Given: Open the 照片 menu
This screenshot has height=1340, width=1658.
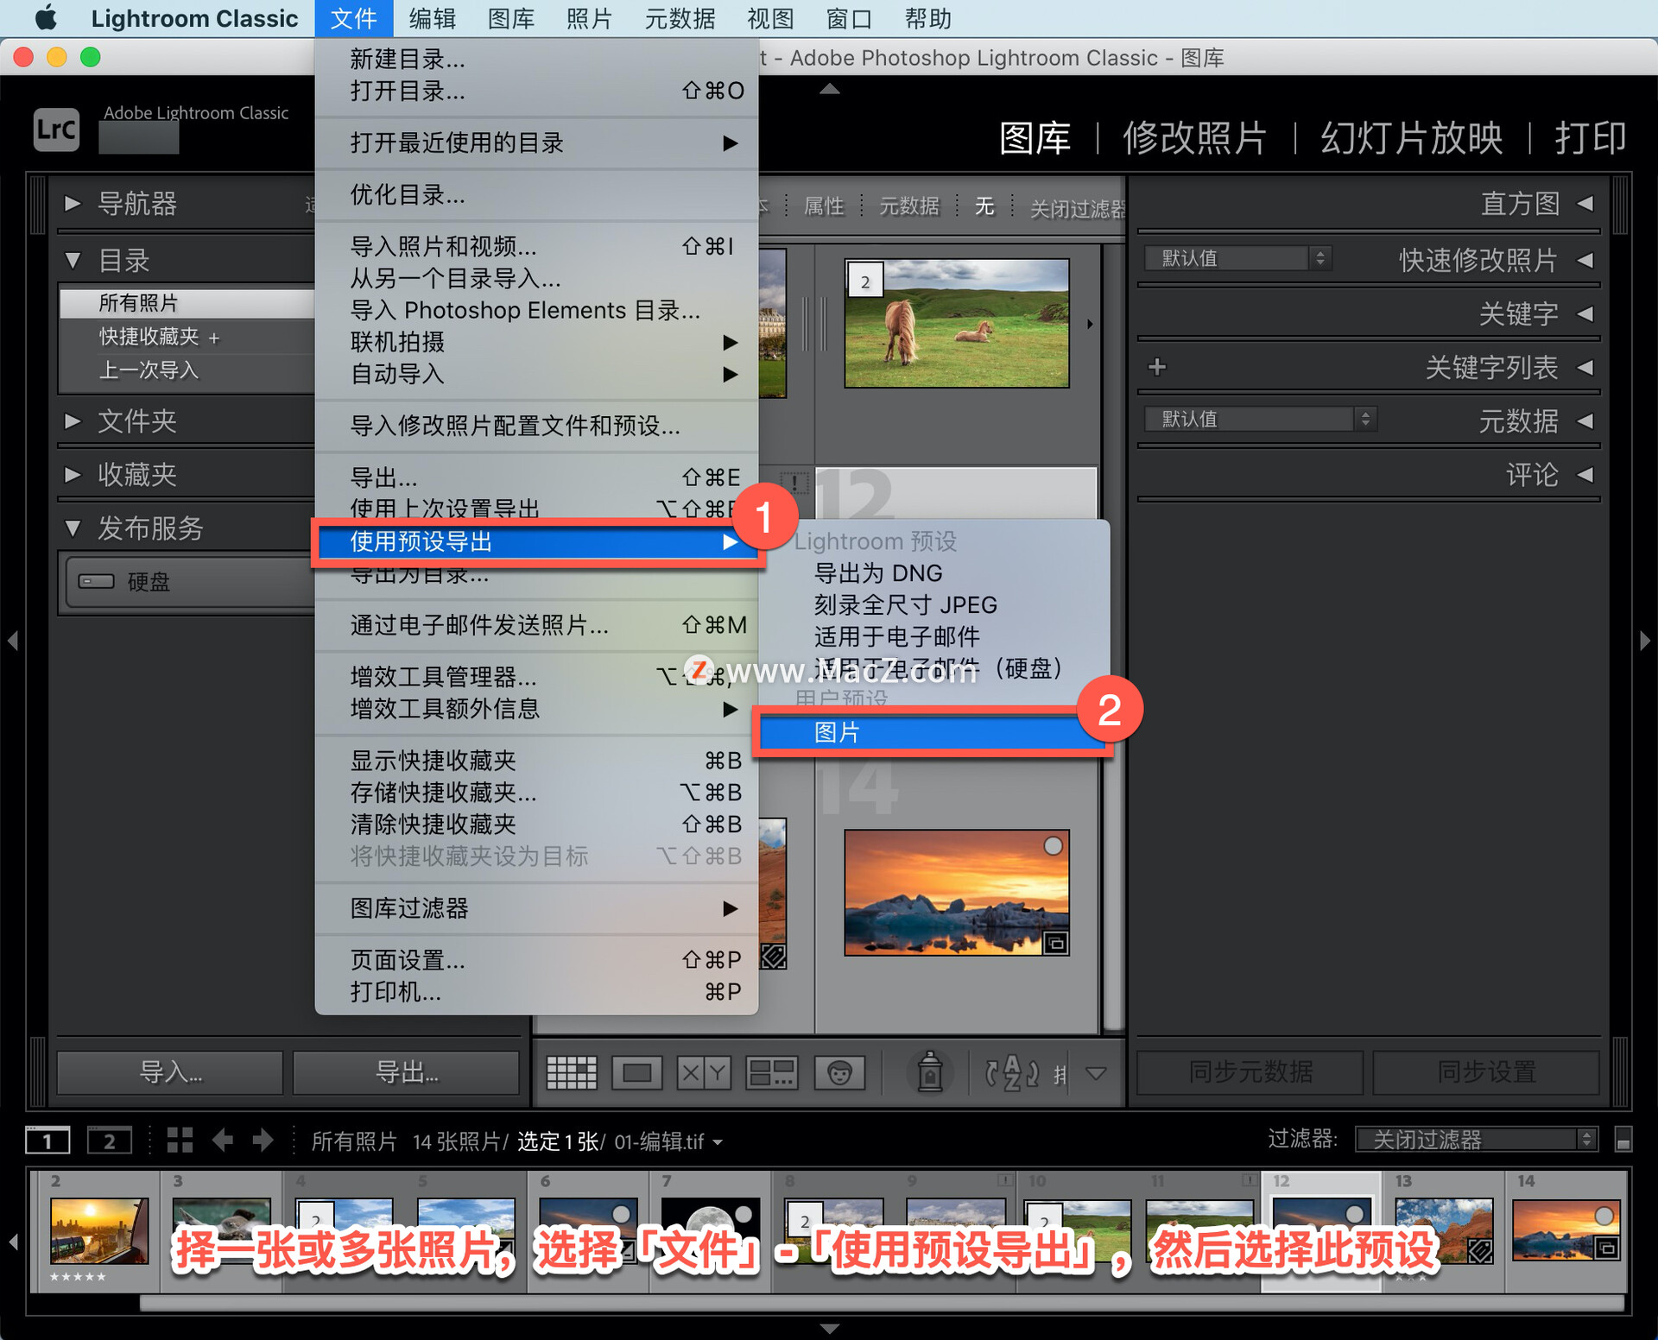Looking at the screenshot, I should coord(590,18).
